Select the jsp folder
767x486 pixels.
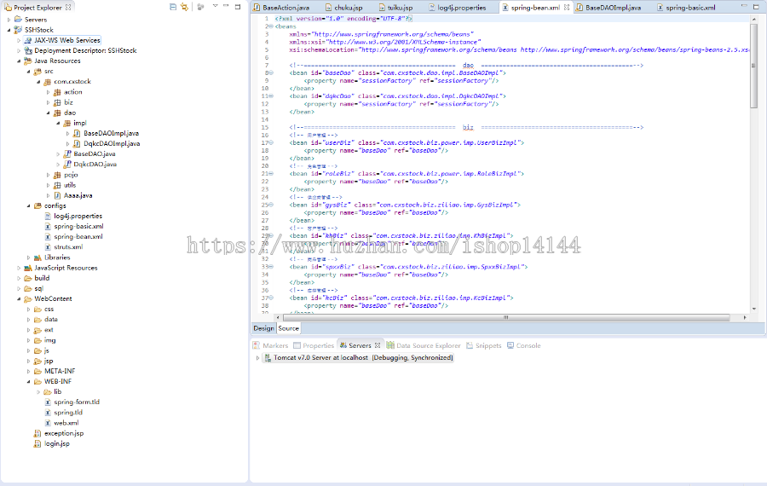49,361
